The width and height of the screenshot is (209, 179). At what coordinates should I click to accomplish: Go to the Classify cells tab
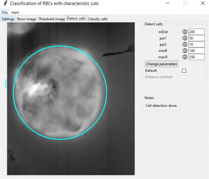[x=98, y=19]
